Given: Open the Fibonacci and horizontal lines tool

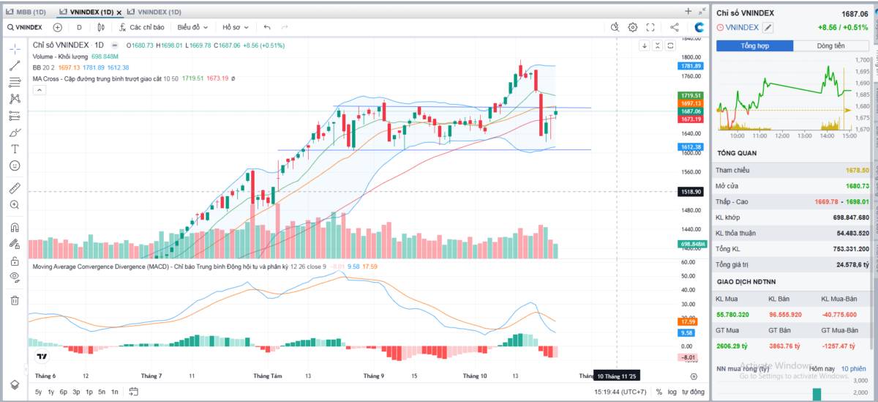Looking at the screenshot, I should (15, 82).
